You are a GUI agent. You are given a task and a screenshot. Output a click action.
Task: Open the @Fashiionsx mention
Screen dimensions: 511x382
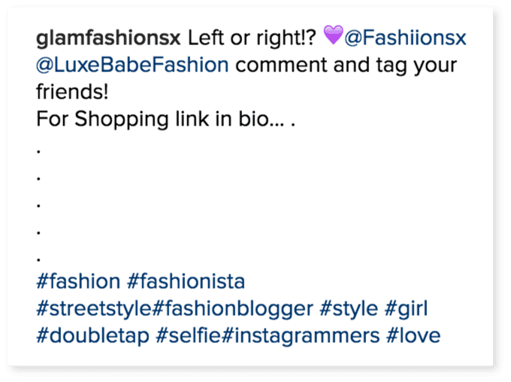click(x=407, y=37)
